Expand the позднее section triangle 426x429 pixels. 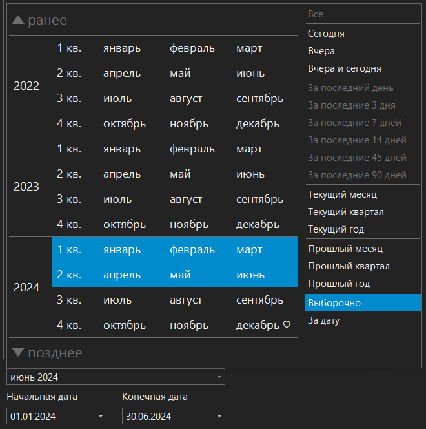click(x=18, y=352)
